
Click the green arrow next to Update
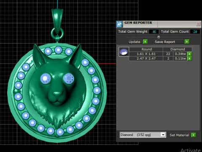click(x=145, y=42)
